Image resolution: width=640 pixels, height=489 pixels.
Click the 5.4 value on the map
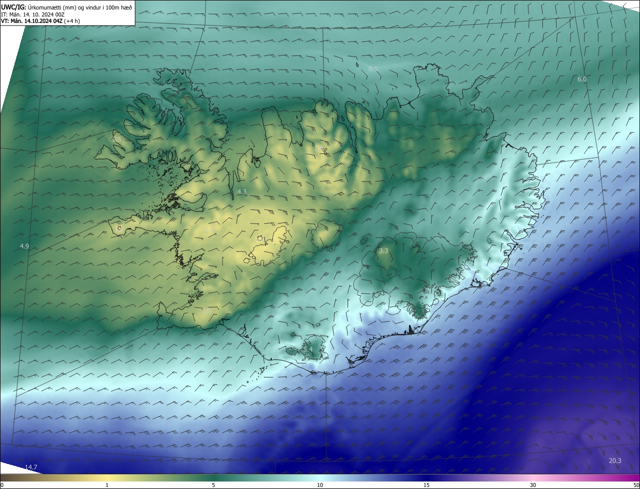[307, 349]
